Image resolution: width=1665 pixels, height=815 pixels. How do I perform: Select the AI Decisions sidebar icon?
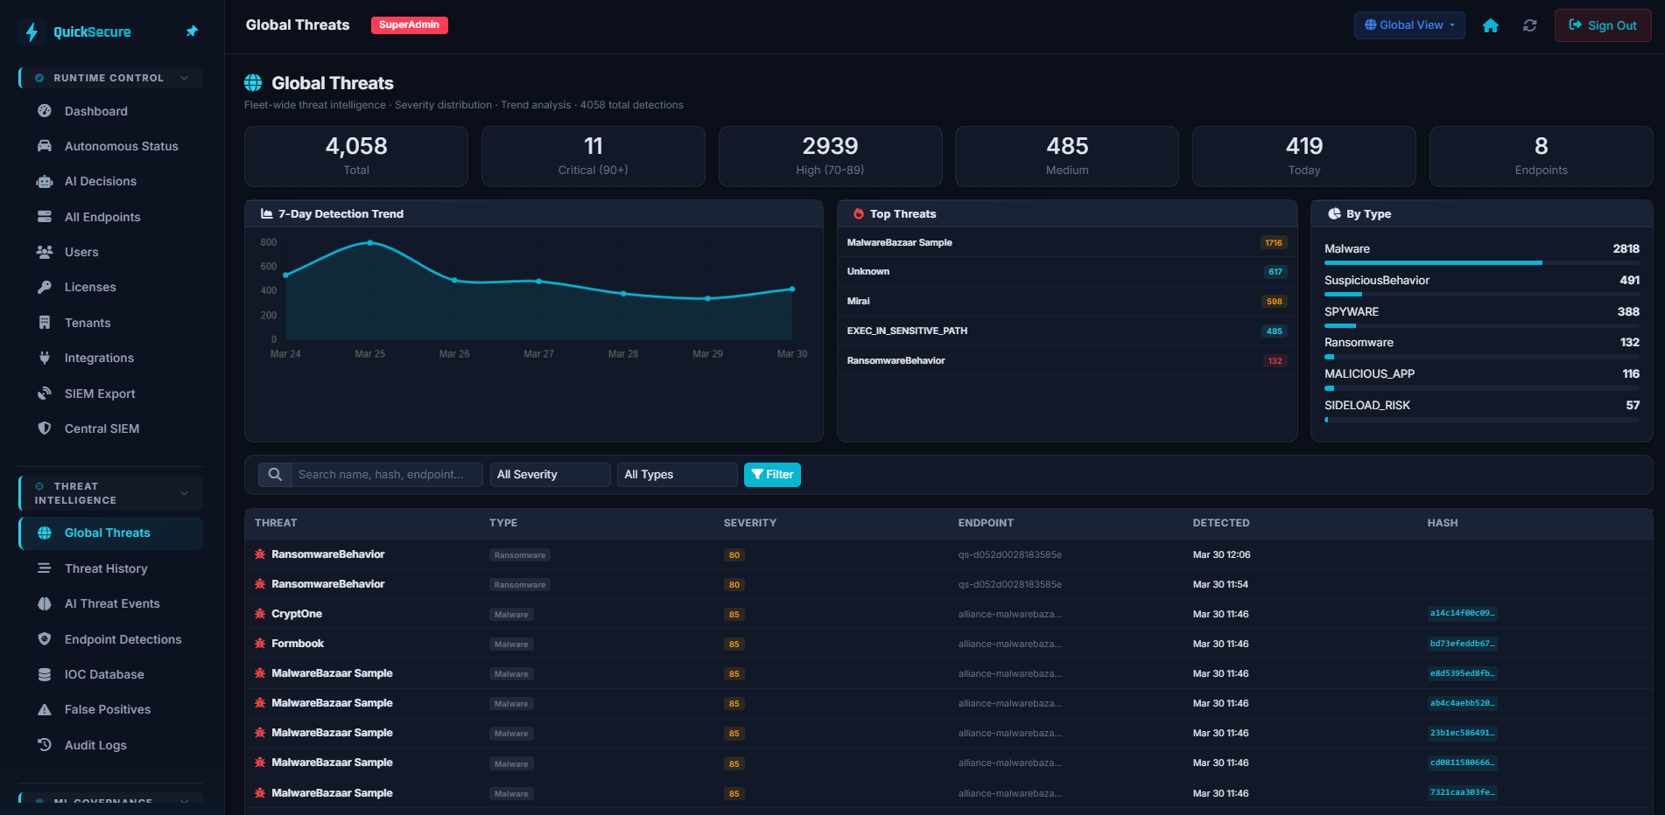tap(45, 181)
